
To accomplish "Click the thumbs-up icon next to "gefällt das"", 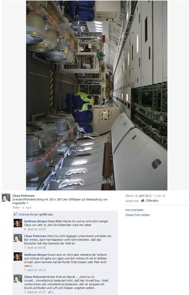I will coord(16,214).
